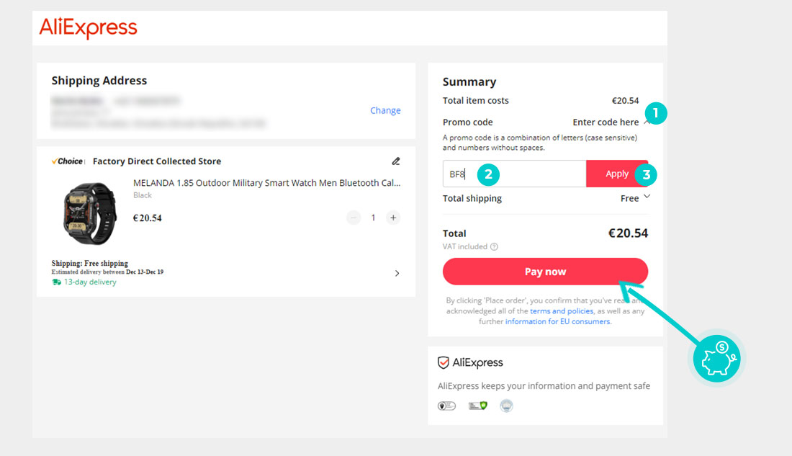792x456 pixels.
Task: Open shipping options chevron
Action: coord(397,274)
